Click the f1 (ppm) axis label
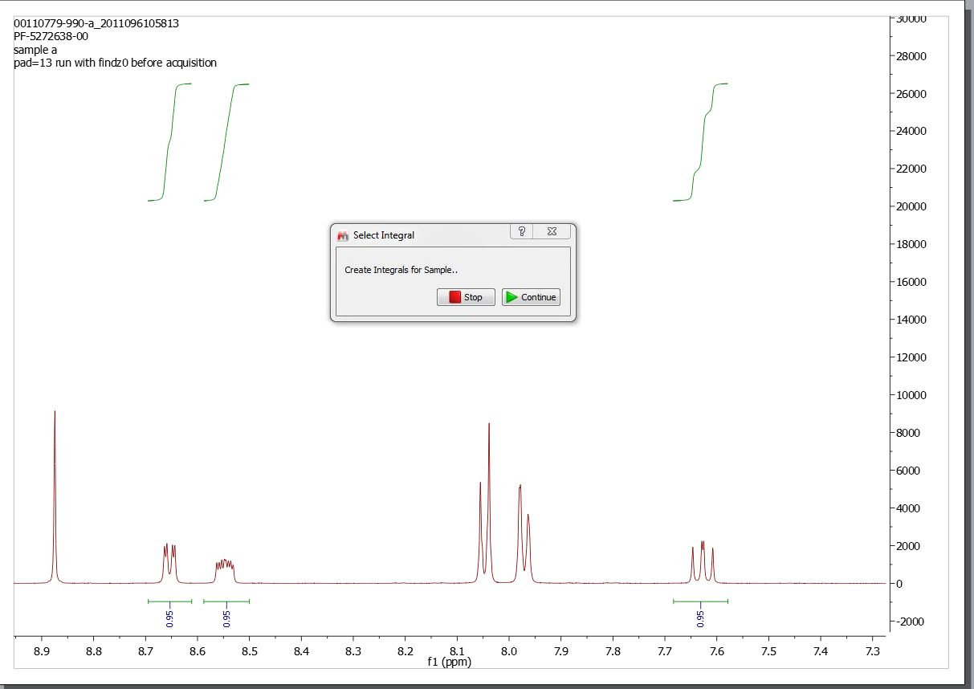The image size is (974, 689). click(450, 662)
